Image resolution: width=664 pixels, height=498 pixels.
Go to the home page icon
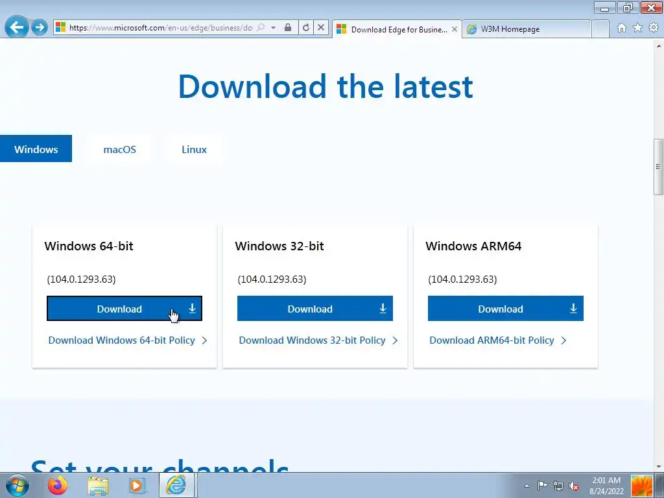coord(622,28)
